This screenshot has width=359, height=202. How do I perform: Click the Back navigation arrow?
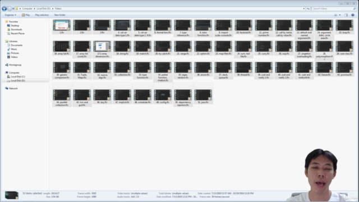[x=4, y=9]
